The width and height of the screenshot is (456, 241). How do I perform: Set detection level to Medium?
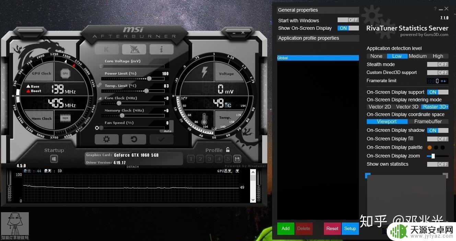point(418,56)
